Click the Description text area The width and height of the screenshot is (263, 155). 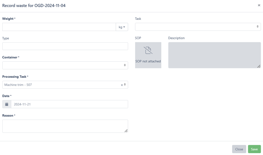[214, 55]
